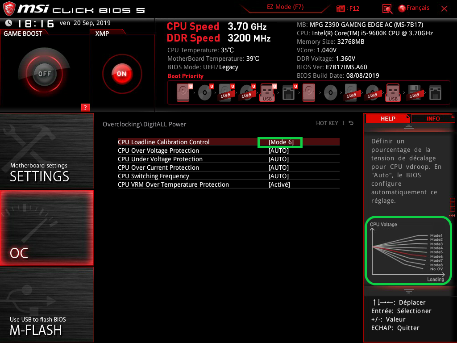This screenshot has height=343, width=457.
Task: Change CPU Over Voltage Protection AUTO value
Action: (x=278, y=151)
